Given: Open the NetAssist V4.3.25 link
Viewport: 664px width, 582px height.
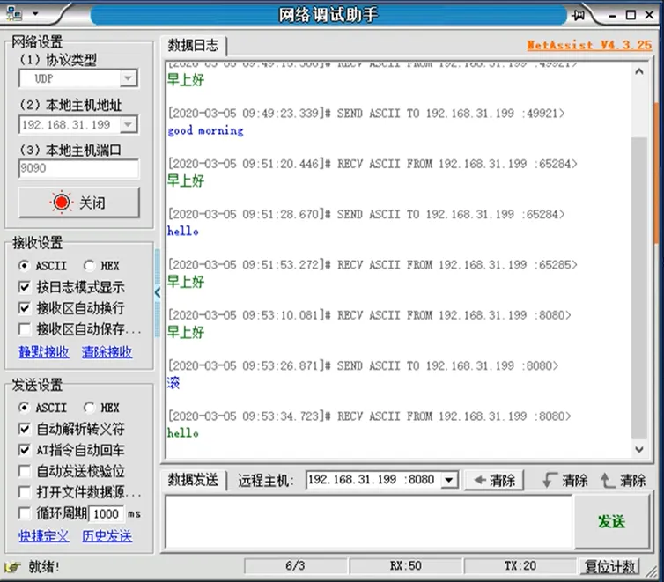Looking at the screenshot, I should [589, 45].
